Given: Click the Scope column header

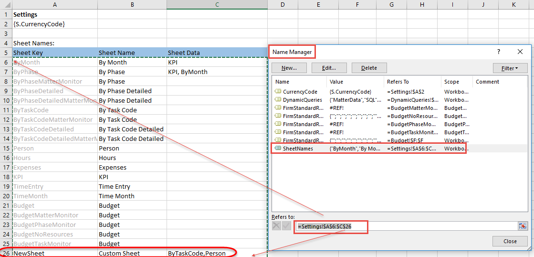Looking at the screenshot, I should 456,82.
